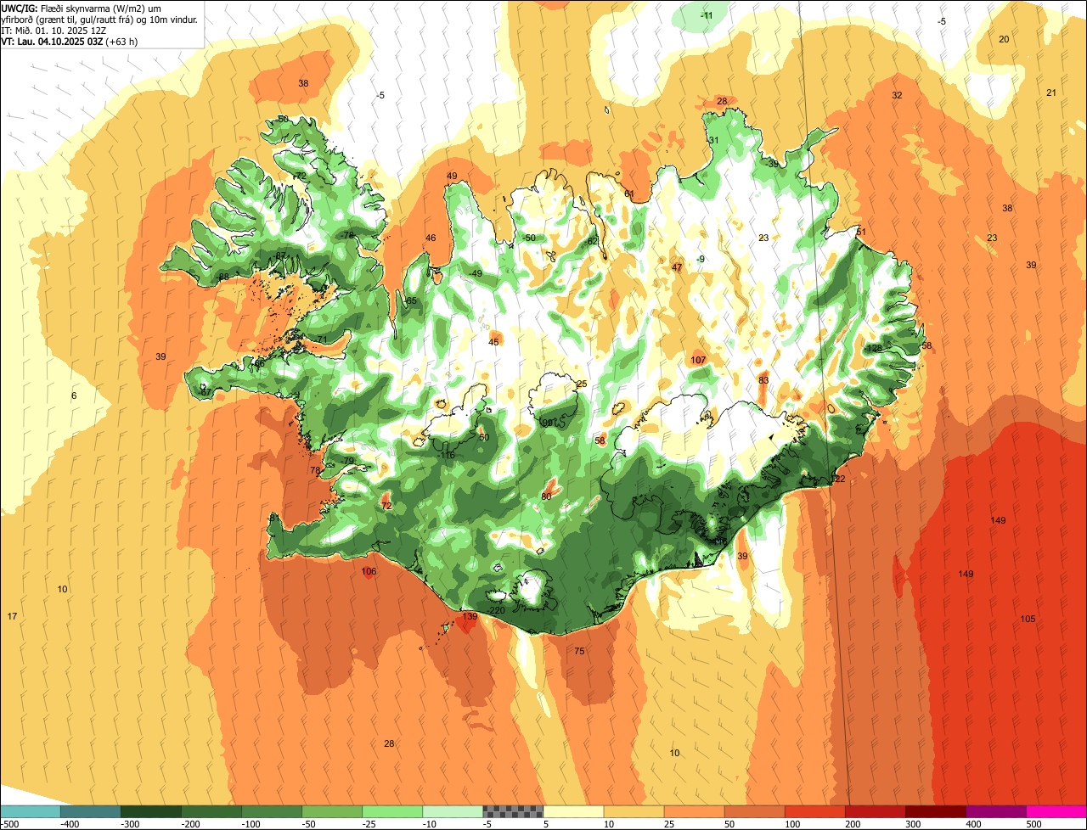The image size is (1087, 830).
Task: Select the green -200 to -100 legend swatch
Action: point(211,811)
